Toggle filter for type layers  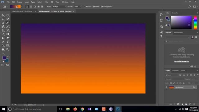[187, 75]
